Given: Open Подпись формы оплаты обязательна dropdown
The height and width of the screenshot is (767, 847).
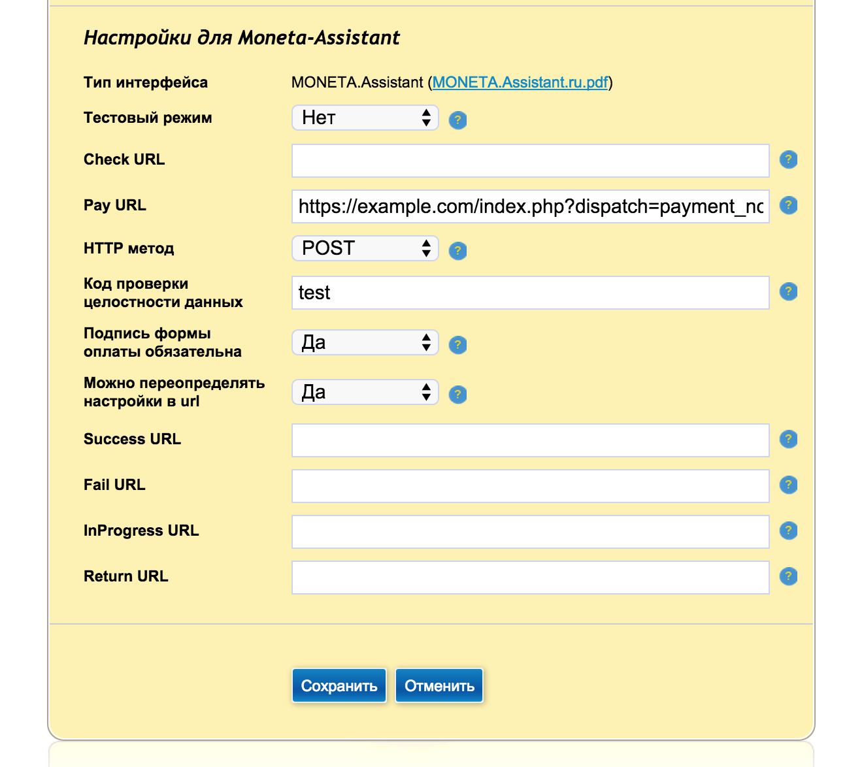Looking at the screenshot, I should tap(365, 342).
